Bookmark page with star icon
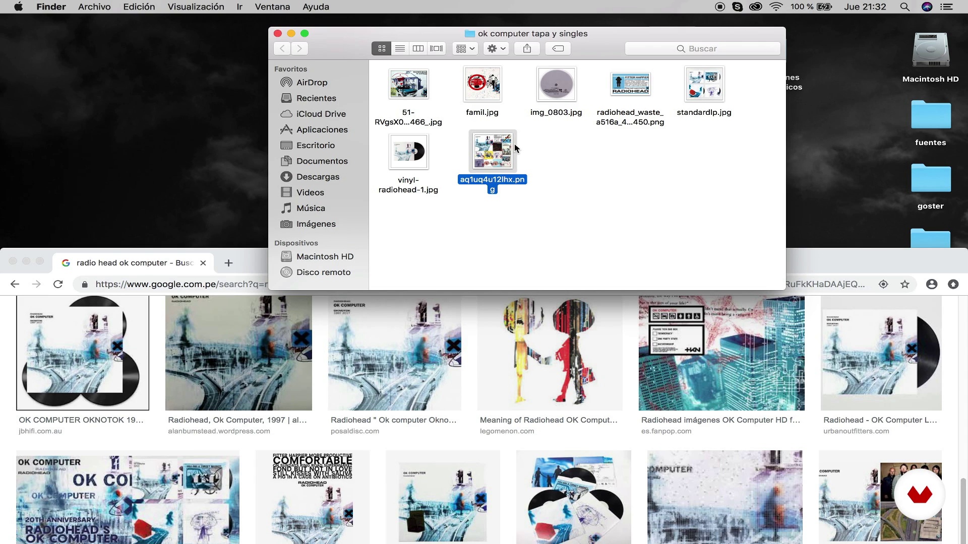 pyautogui.click(x=905, y=284)
